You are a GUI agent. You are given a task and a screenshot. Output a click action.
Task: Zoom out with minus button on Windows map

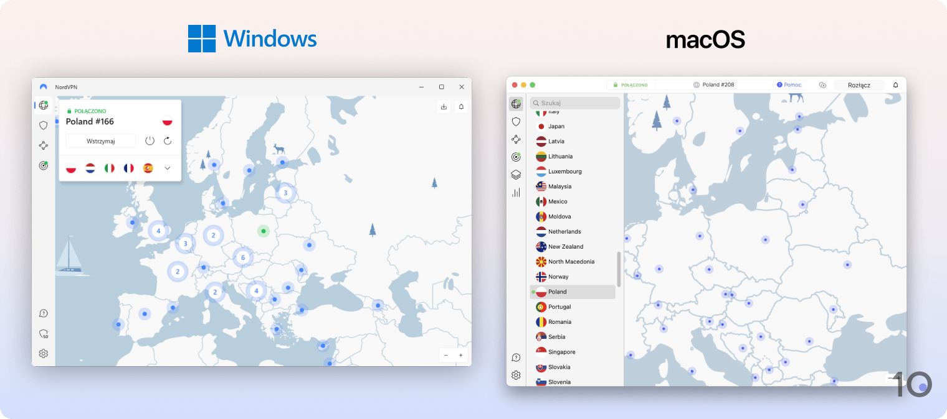446,356
